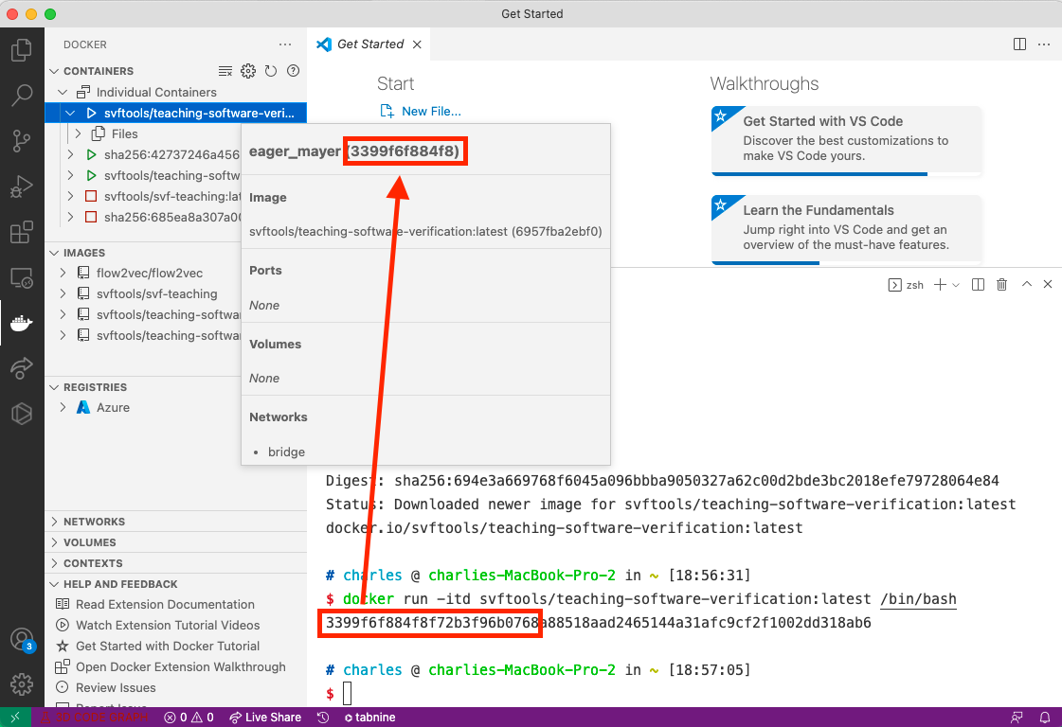
Task: Open remote window indicator in status bar
Action: [x=15, y=718]
